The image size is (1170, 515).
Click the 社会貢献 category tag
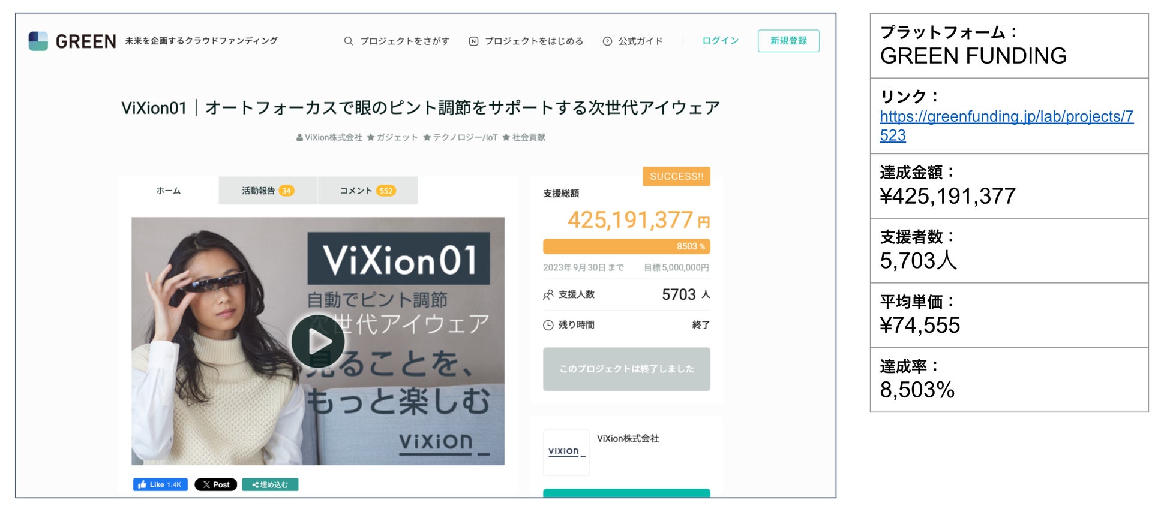click(524, 137)
